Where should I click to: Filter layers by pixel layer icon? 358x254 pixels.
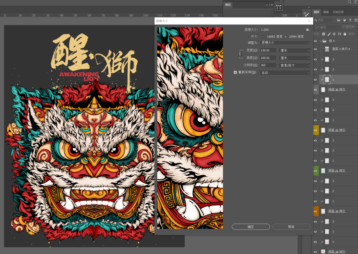[x=339, y=20]
